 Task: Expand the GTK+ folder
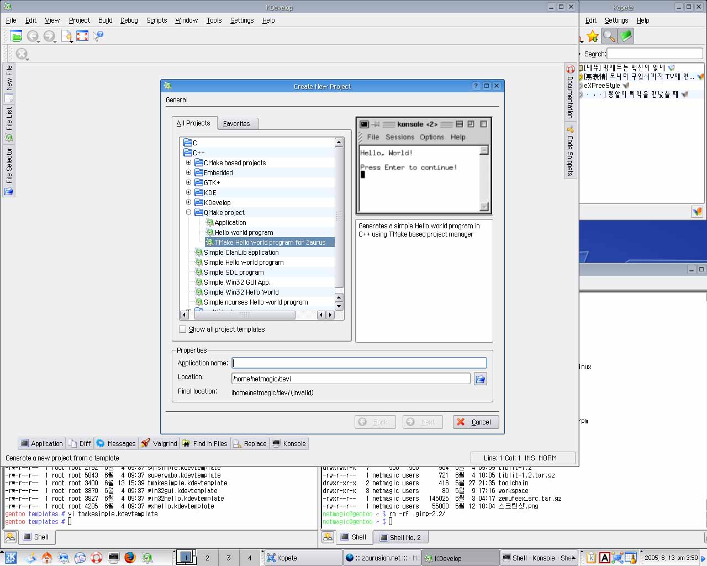[188, 182]
